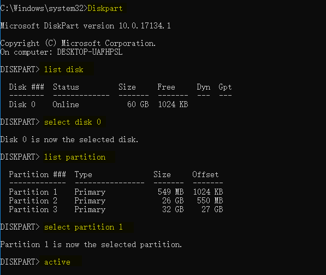The width and height of the screenshot is (326, 275).
Task: Click the 32 GB size of Partition 3
Action: 173,209
